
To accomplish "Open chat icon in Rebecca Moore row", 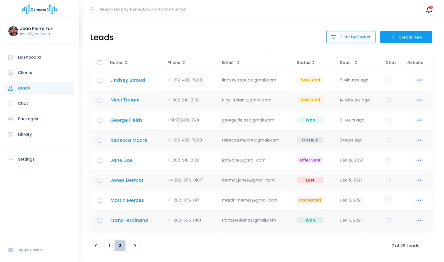I will pyautogui.click(x=388, y=140).
